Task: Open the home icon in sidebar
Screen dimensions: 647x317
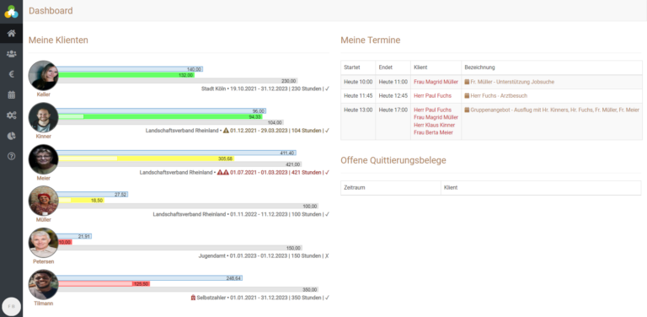Action: (x=12, y=34)
